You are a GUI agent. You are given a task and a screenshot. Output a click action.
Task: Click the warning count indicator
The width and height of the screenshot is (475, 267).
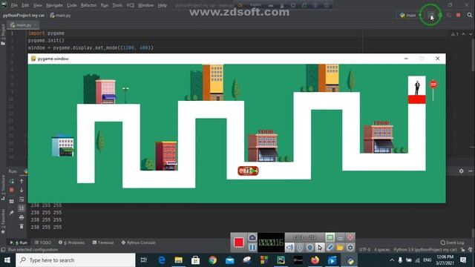point(455,34)
